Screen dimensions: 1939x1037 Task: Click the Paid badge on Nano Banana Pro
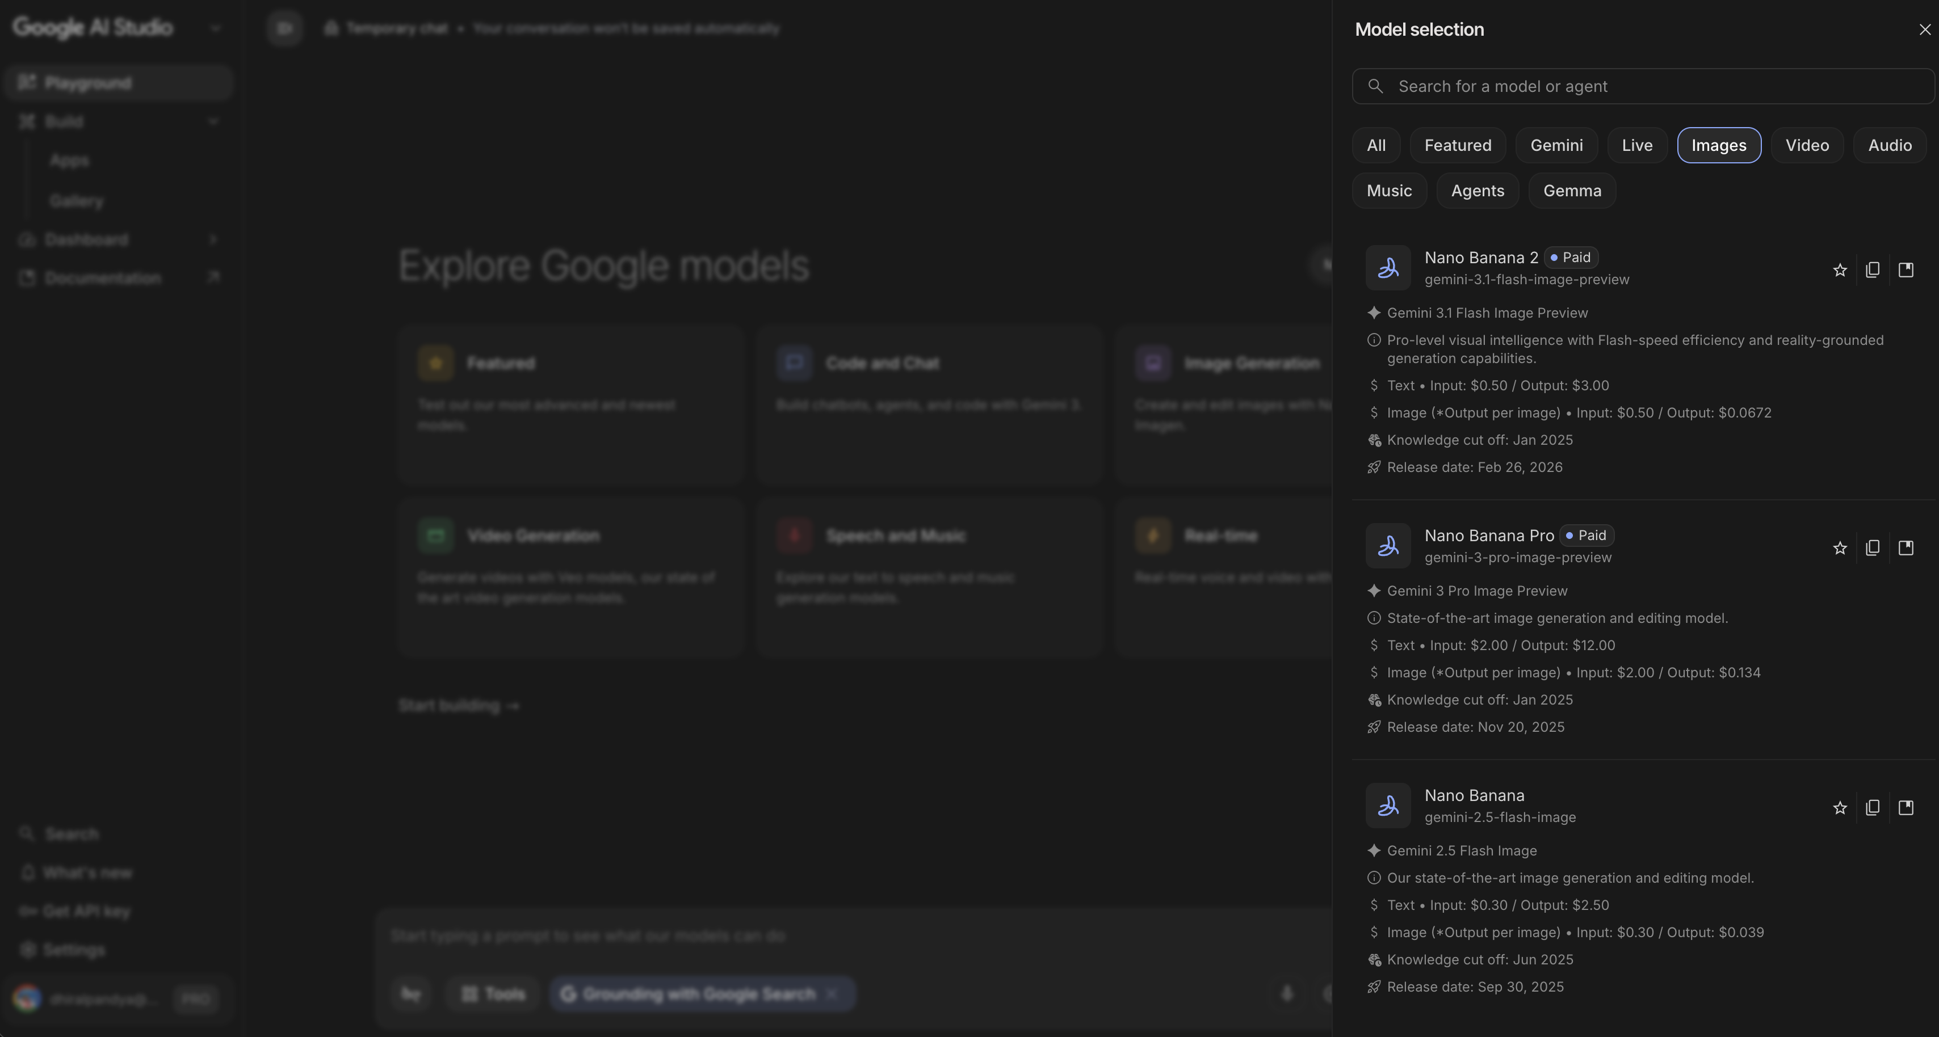(x=1587, y=535)
